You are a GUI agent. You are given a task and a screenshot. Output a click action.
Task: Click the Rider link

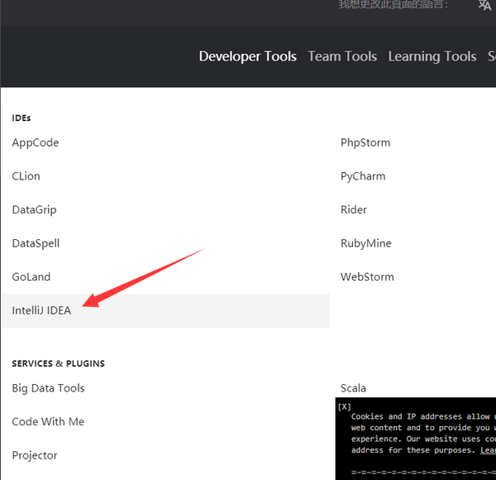(354, 209)
